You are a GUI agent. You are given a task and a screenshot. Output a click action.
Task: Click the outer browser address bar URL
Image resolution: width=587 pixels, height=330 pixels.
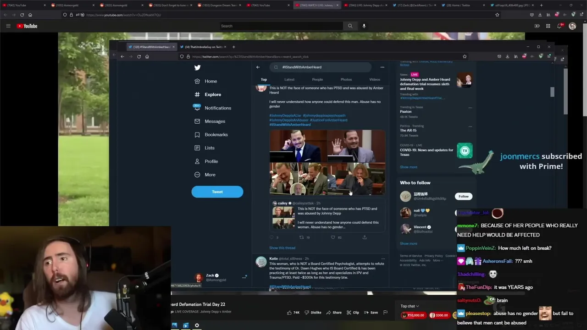pos(123,15)
